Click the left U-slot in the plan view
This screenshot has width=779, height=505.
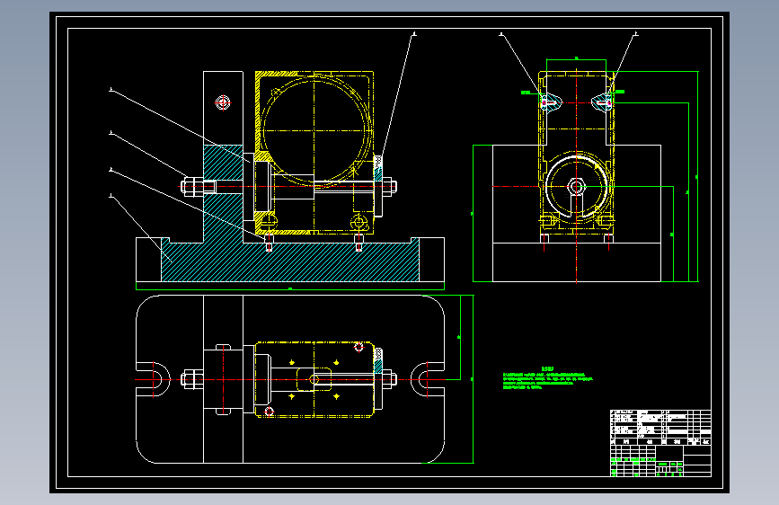pyautogui.click(x=153, y=380)
